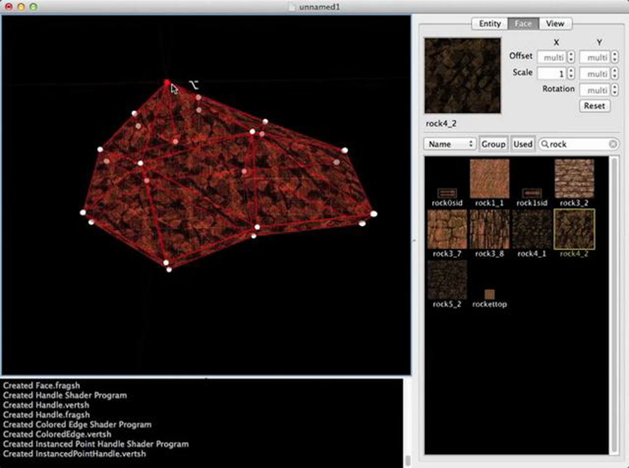Open the Name sort dropdown
The width and height of the screenshot is (629, 468).
point(450,144)
